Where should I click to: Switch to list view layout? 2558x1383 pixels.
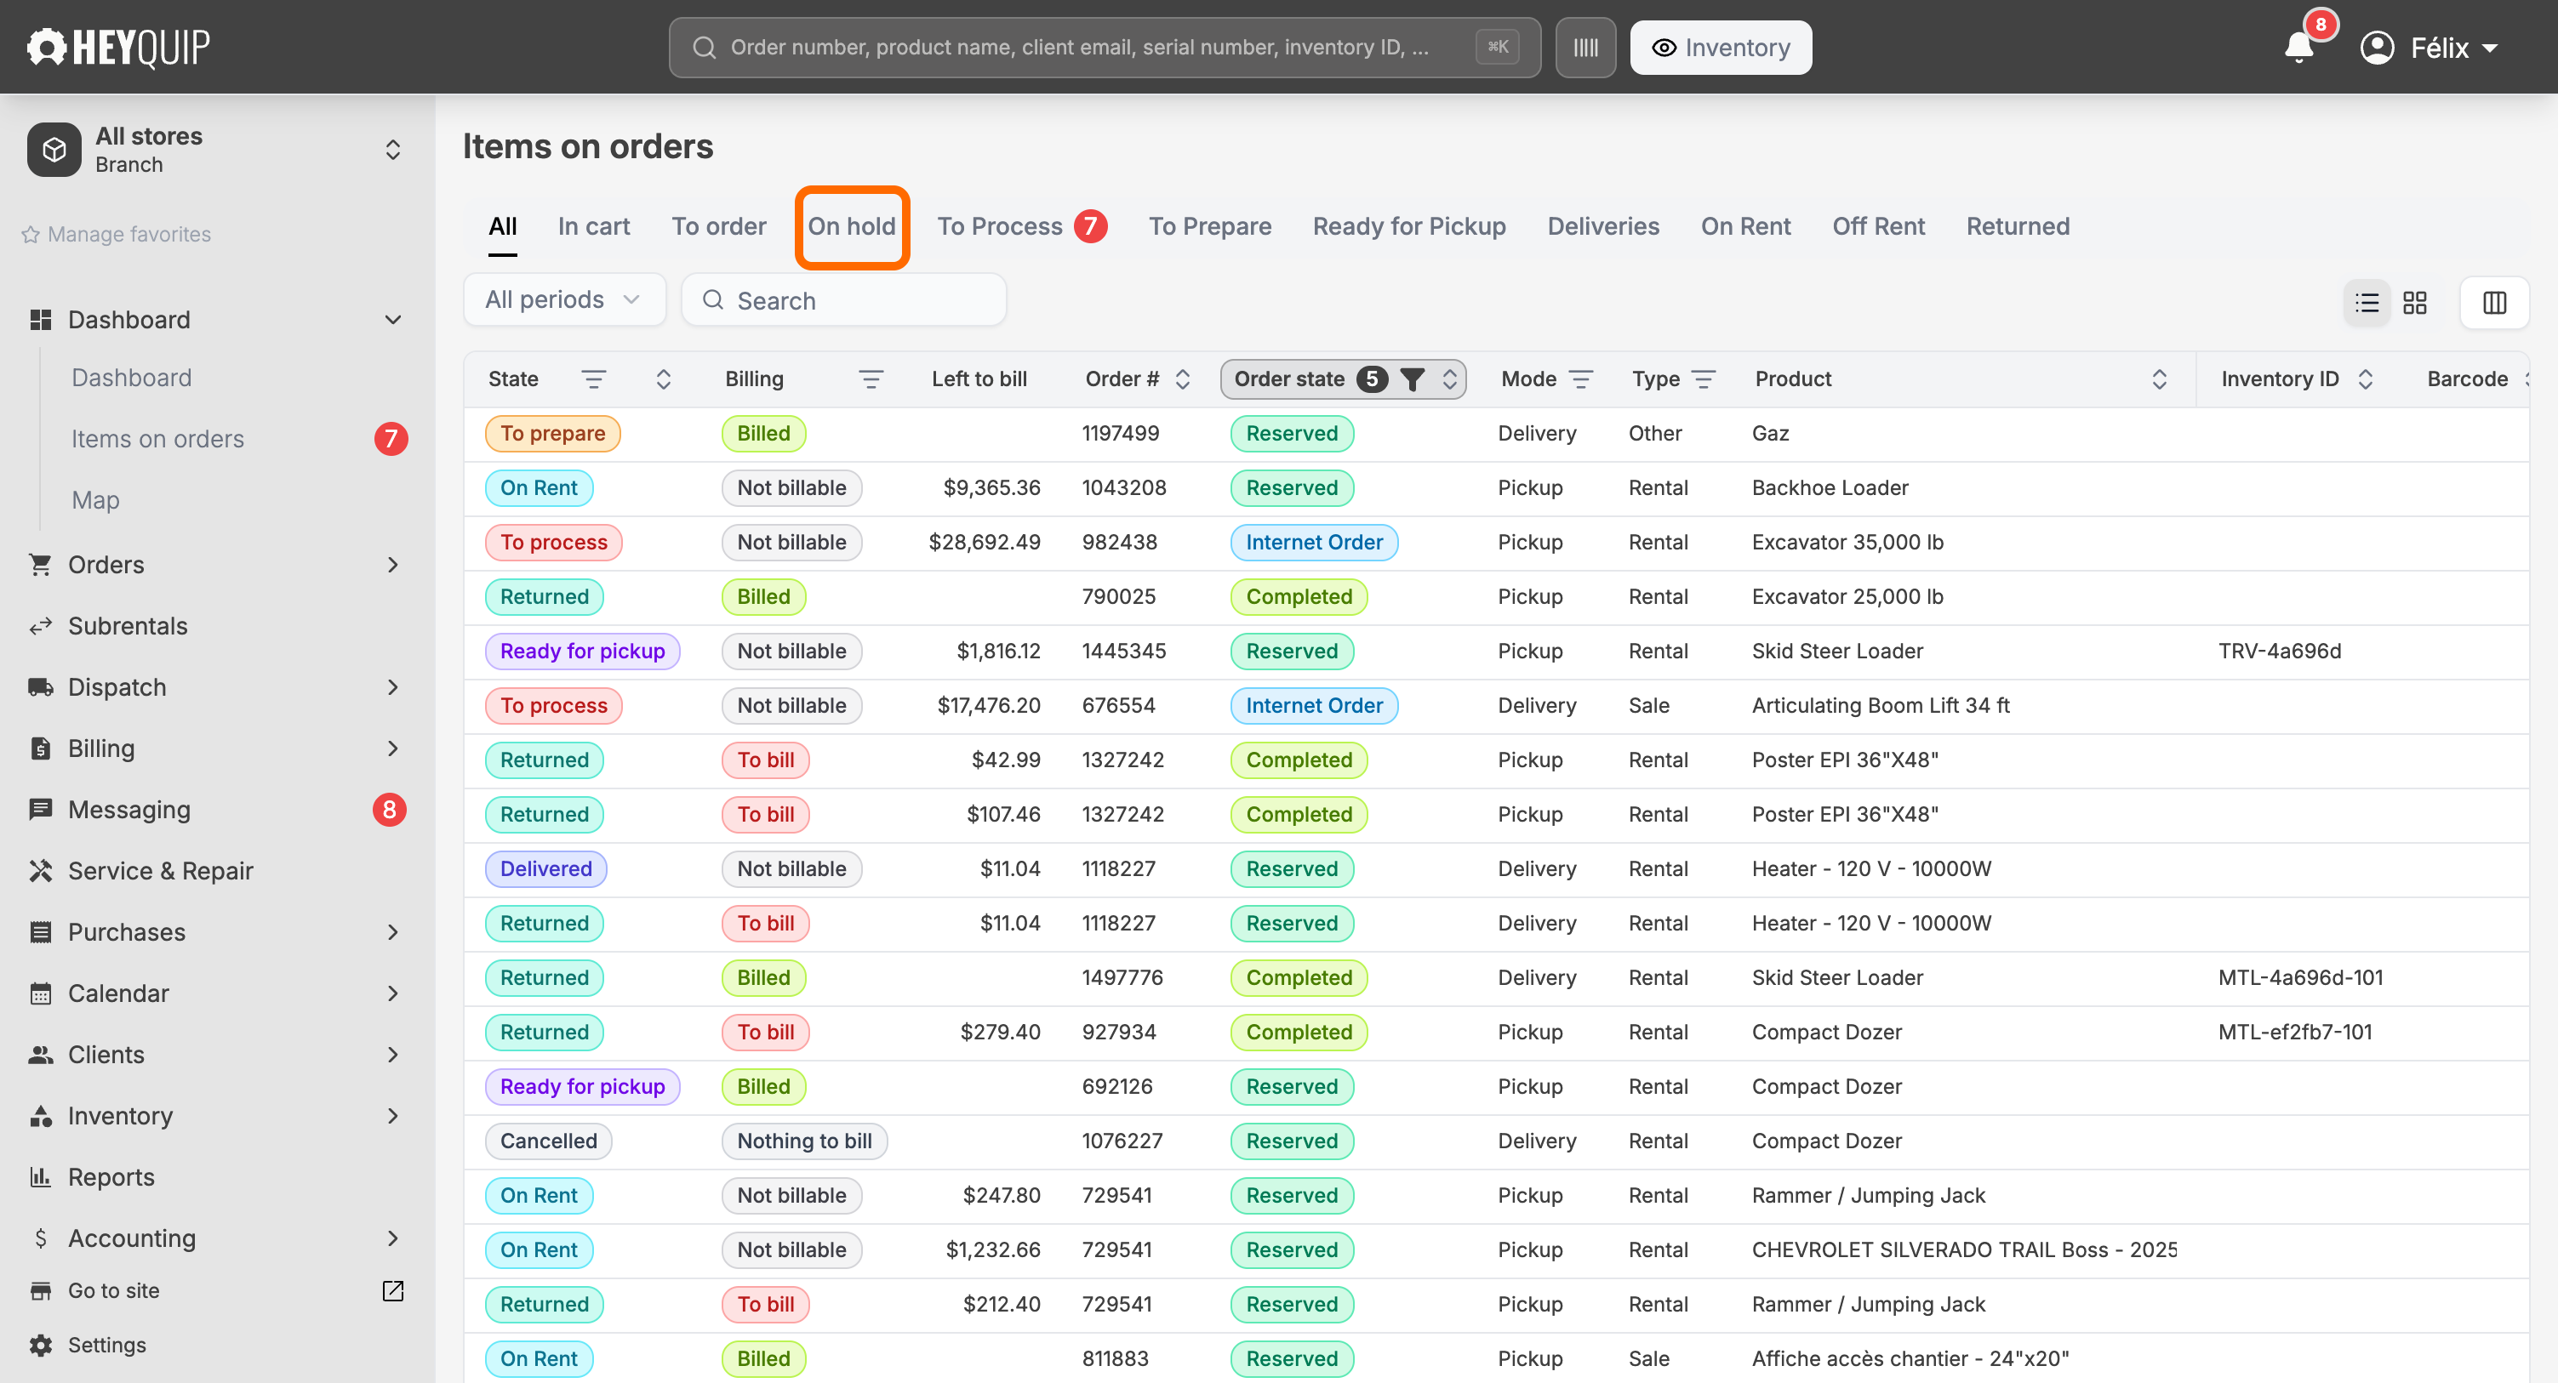(x=2367, y=302)
